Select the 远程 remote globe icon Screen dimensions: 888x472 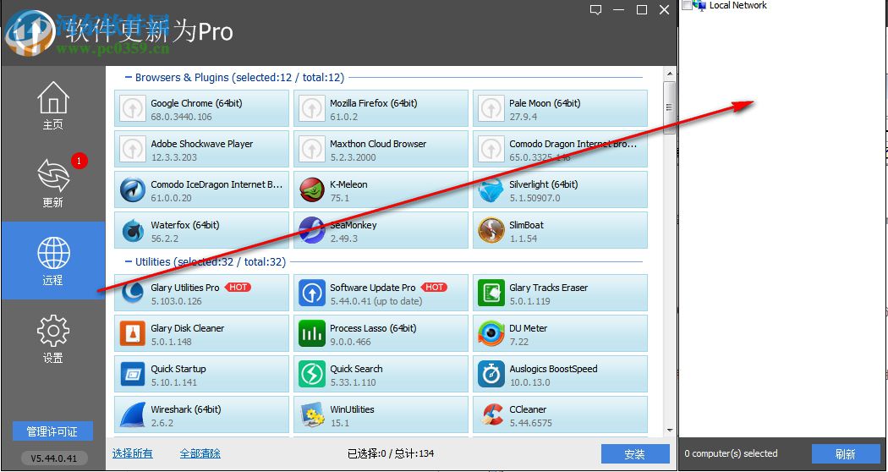[53, 253]
